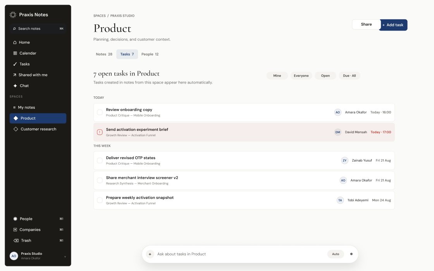Click the Zainab Yusuf assignee name

point(362,160)
